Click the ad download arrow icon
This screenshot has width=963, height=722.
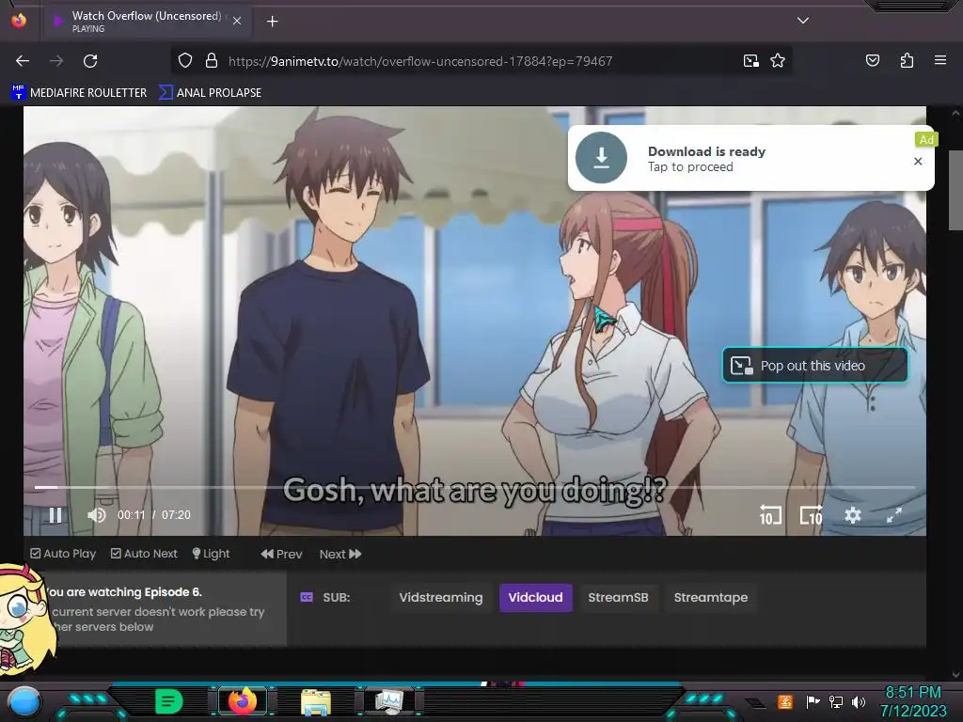click(x=601, y=158)
